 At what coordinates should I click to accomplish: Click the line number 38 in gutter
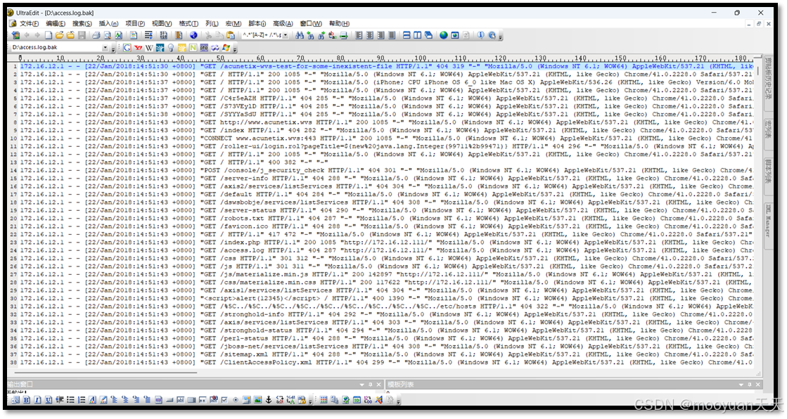(x=13, y=362)
